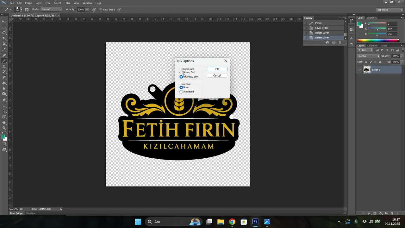Open the Essentials workspace dropdown
This screenshot has width=405, height=228.
click(389, 10)
